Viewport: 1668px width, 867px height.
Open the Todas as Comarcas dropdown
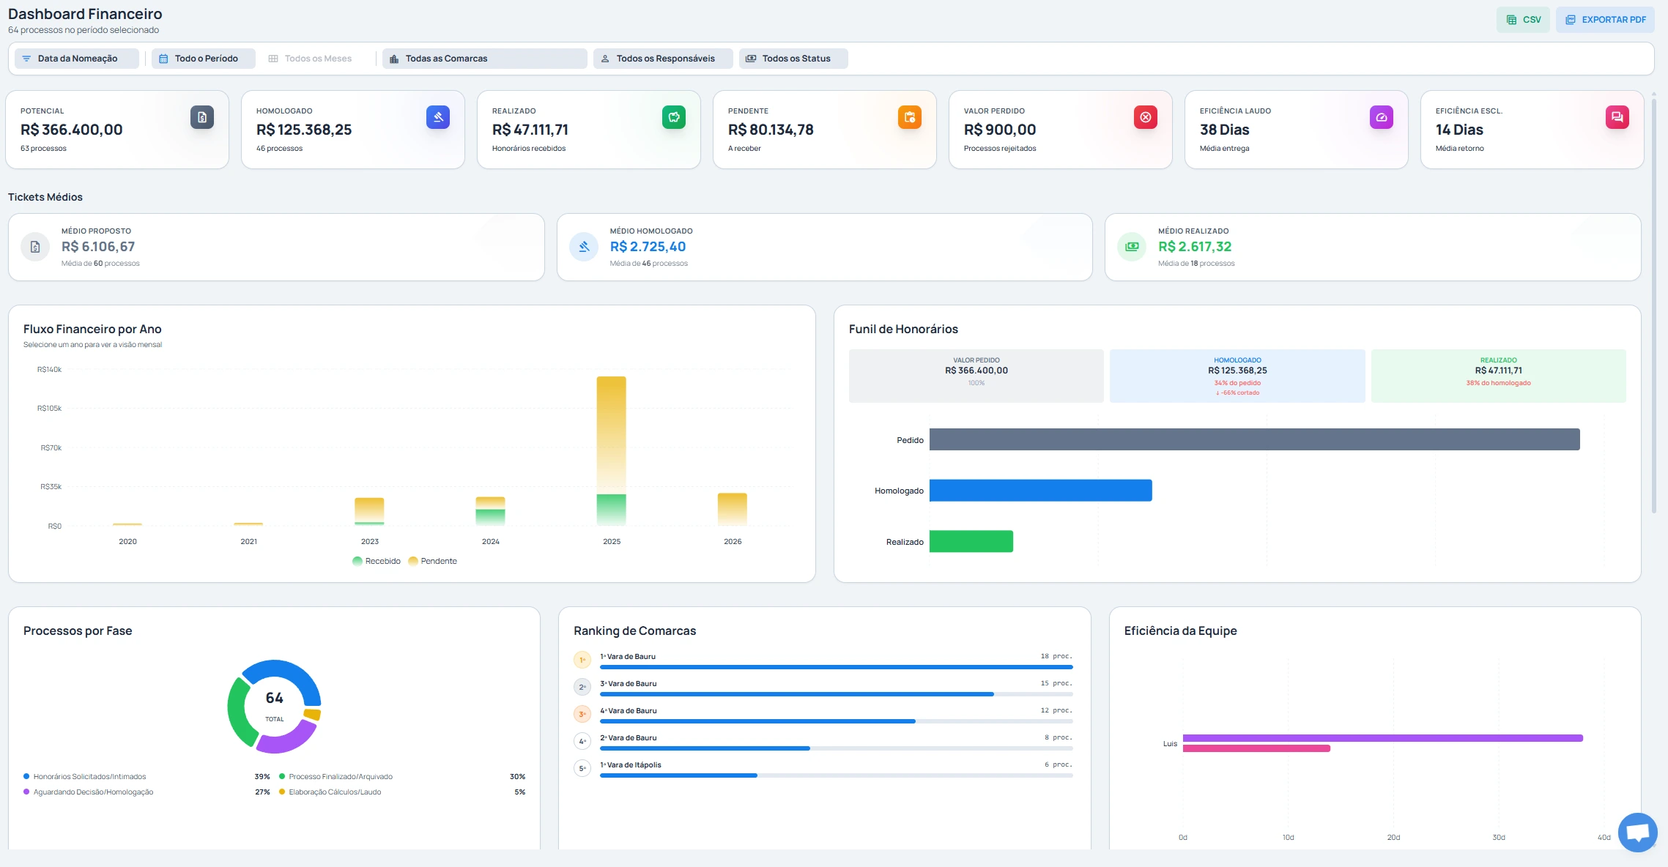pyautogui.click(x=485, y=59)
